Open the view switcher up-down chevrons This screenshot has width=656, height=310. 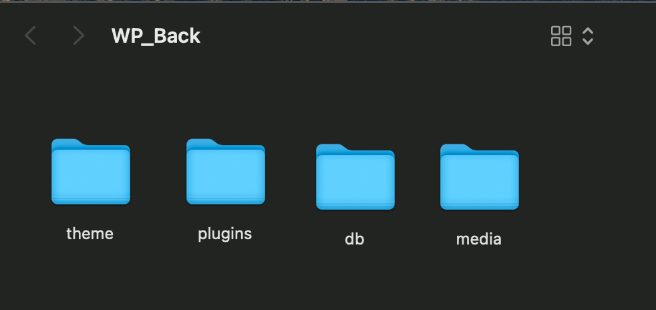[x=588, y=36]
